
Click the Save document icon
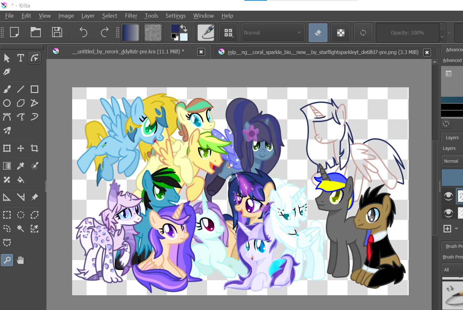point(57,32)
